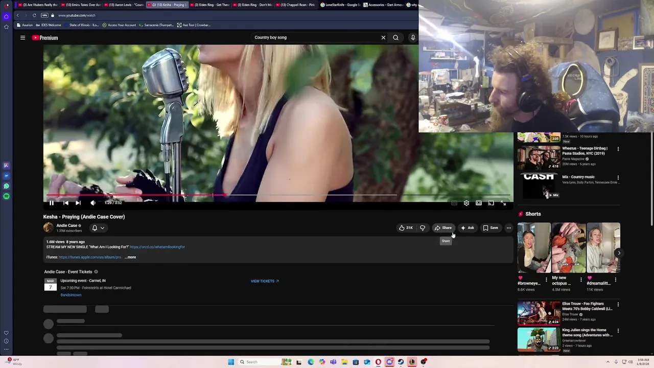Switch to Are Vtubers Really browser tab

pyautogui.click(x=37, y=5)
